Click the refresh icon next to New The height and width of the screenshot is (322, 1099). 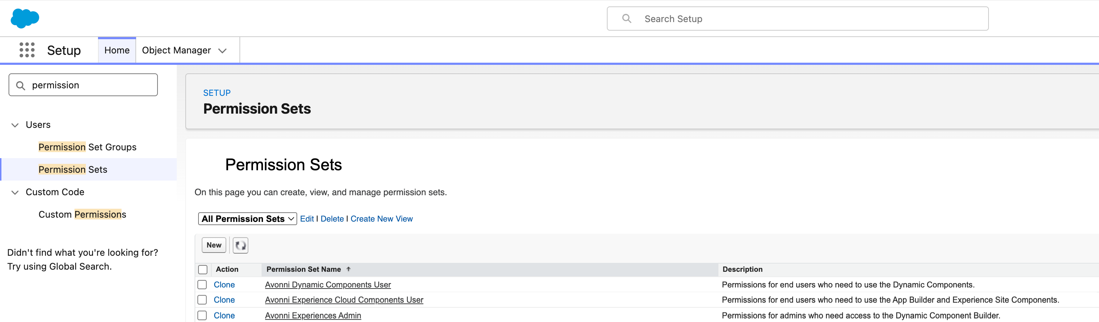click(240, 245)
